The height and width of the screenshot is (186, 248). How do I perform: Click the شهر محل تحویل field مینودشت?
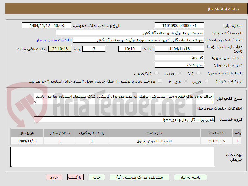179,65
